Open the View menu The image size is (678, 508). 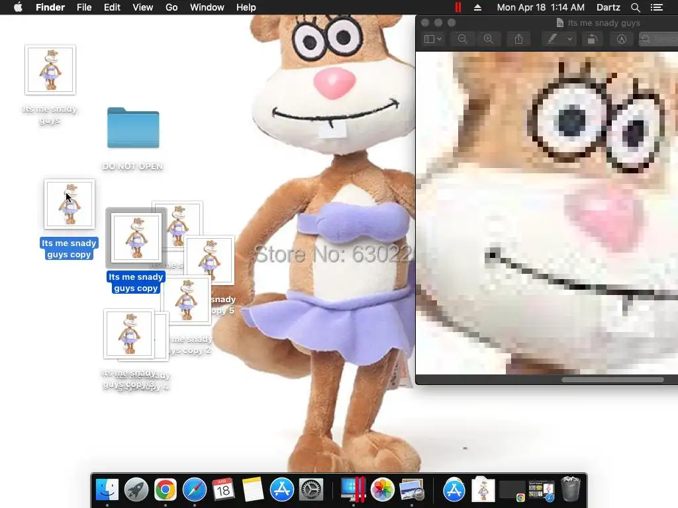pyautogui.click(x=143, y=7)
